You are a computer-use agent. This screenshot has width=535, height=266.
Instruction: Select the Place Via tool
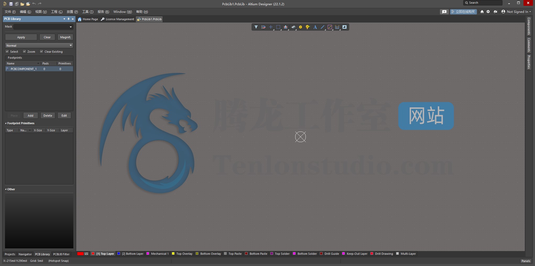click(x=308, y=27)
